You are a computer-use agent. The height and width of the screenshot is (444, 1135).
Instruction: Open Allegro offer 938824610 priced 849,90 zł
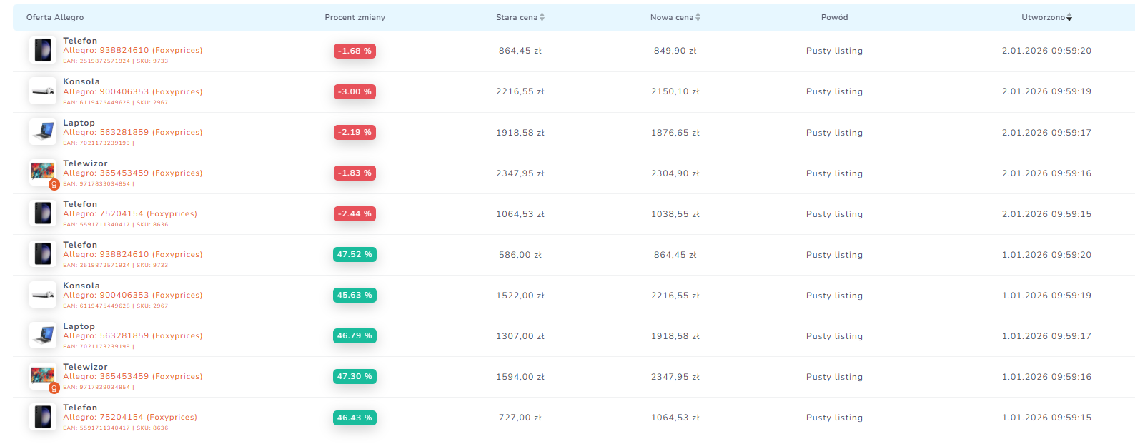click(132, 51)
